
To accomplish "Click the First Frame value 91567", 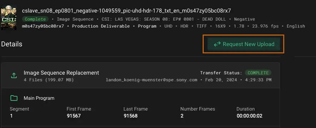I will tap(74, 116).
